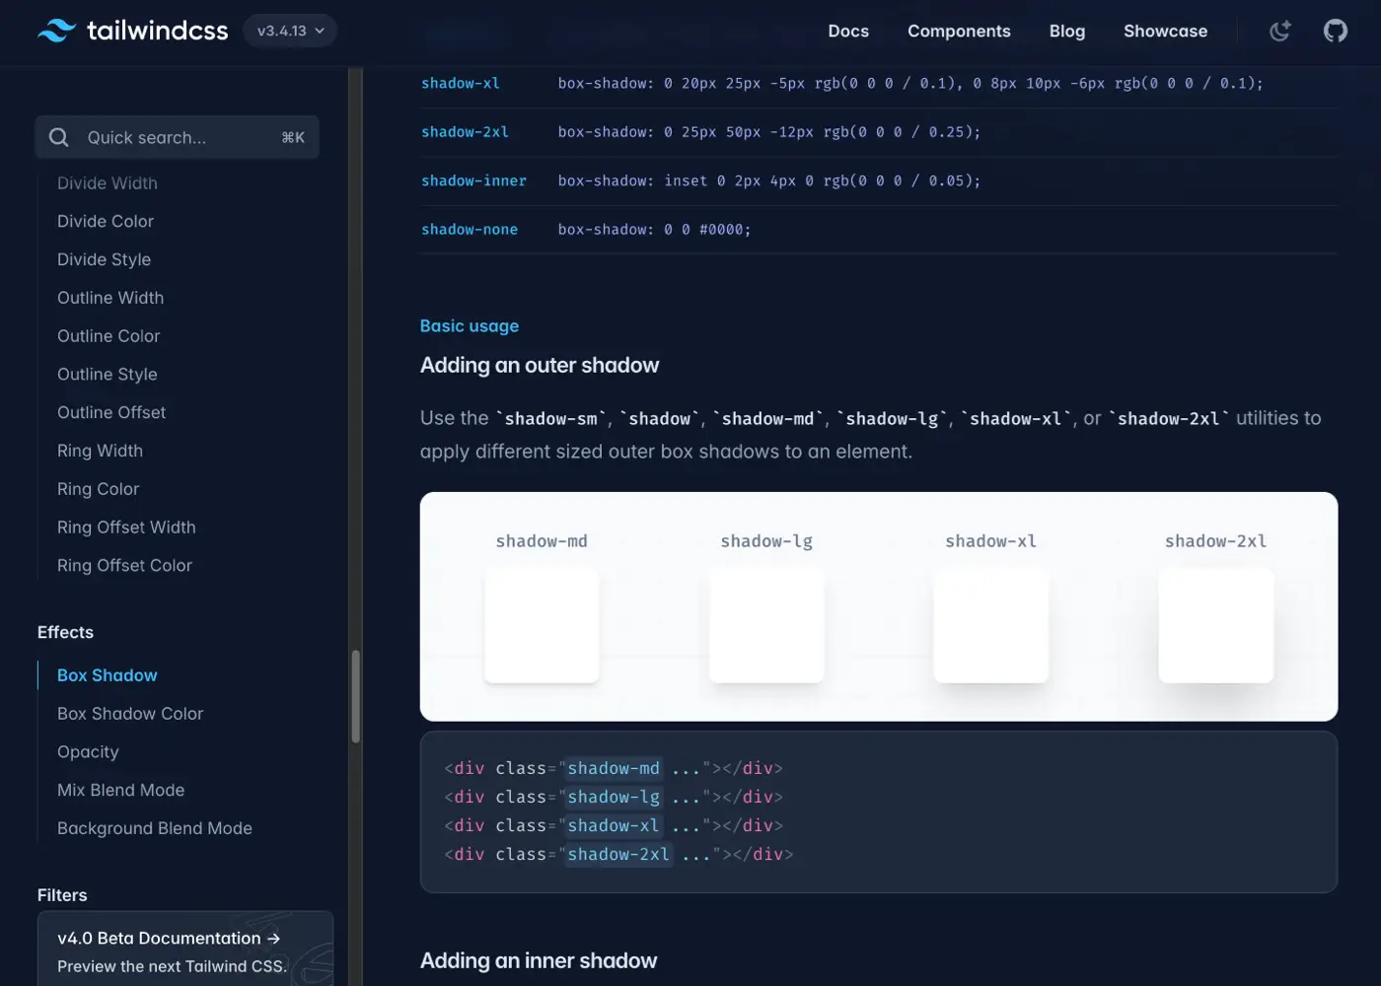
Task: Switch to the Components section
Action: [959, 31]
